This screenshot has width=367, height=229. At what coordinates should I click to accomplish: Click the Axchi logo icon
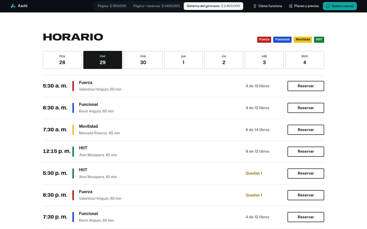click(x=13, y=6)
